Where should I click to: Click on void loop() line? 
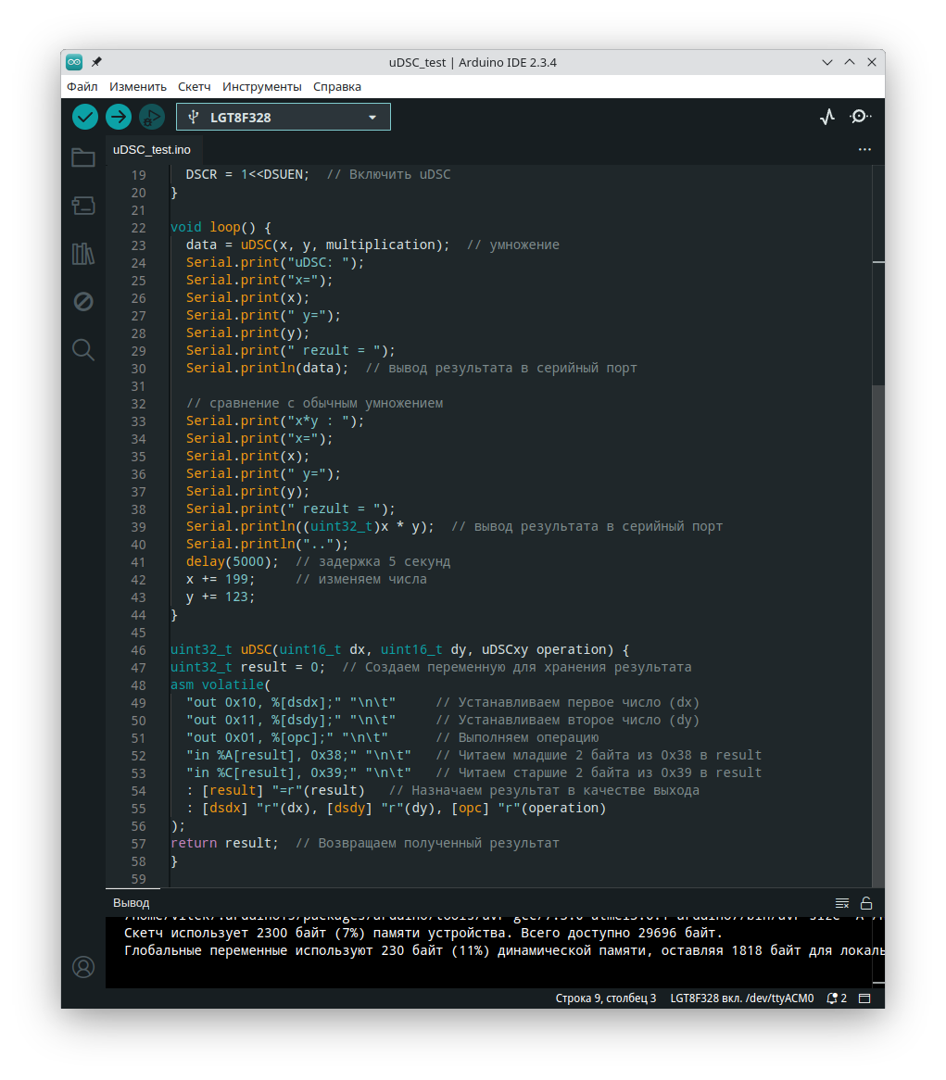coord(221,227)
